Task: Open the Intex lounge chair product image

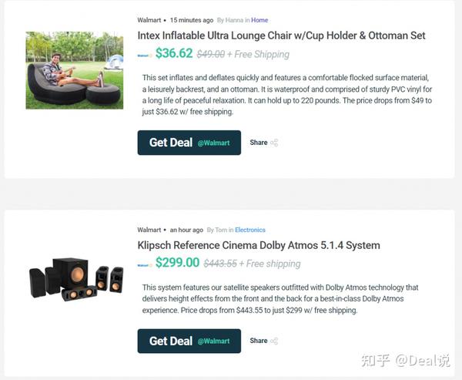Action: coord(75,70)
